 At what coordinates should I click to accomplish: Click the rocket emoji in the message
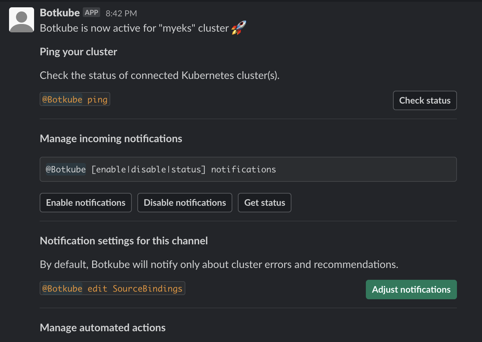239,28
